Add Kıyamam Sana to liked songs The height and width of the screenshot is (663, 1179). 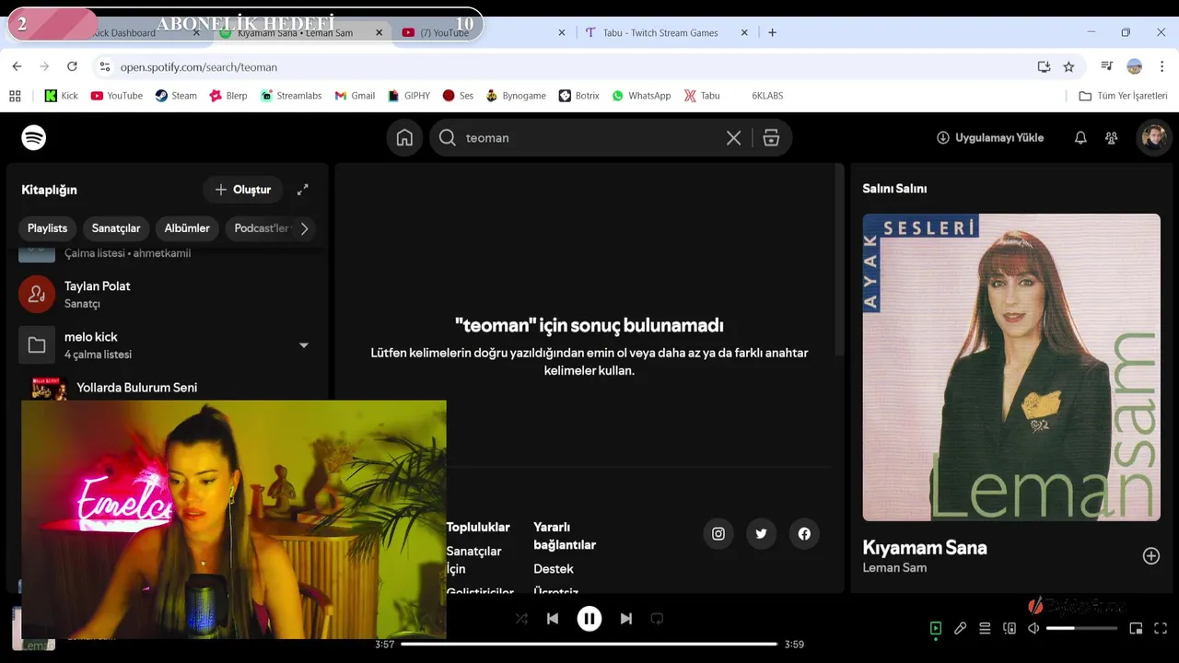click(x=1151, y=556)
